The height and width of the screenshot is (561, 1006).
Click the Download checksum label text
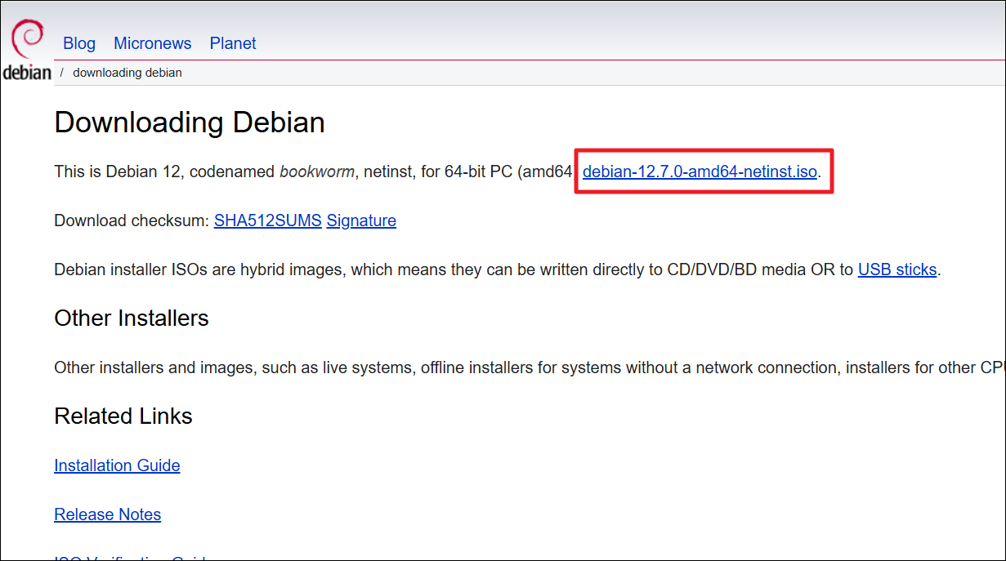click(x=131, y=220)
